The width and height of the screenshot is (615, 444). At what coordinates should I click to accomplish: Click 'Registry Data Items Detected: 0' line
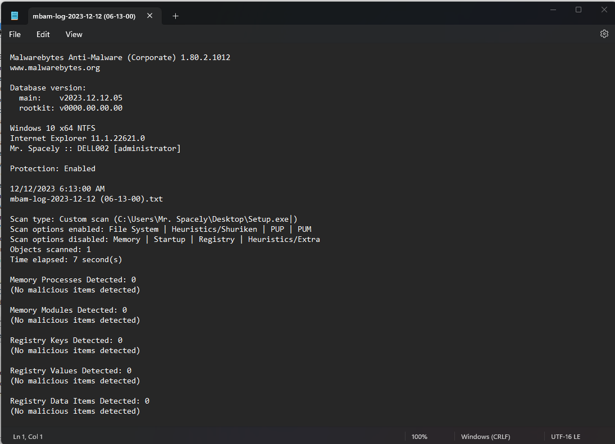[80, 401]
